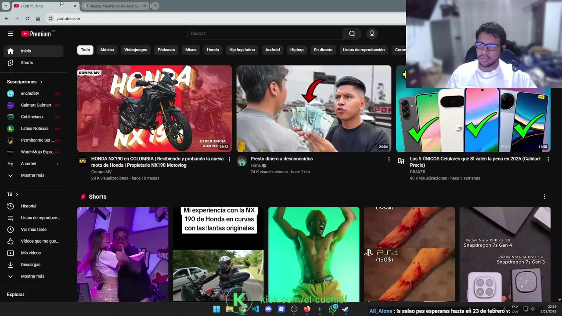Open Mis videos in sidebar
This screenshot has width=562, height=316.
[x=33, y=253]
